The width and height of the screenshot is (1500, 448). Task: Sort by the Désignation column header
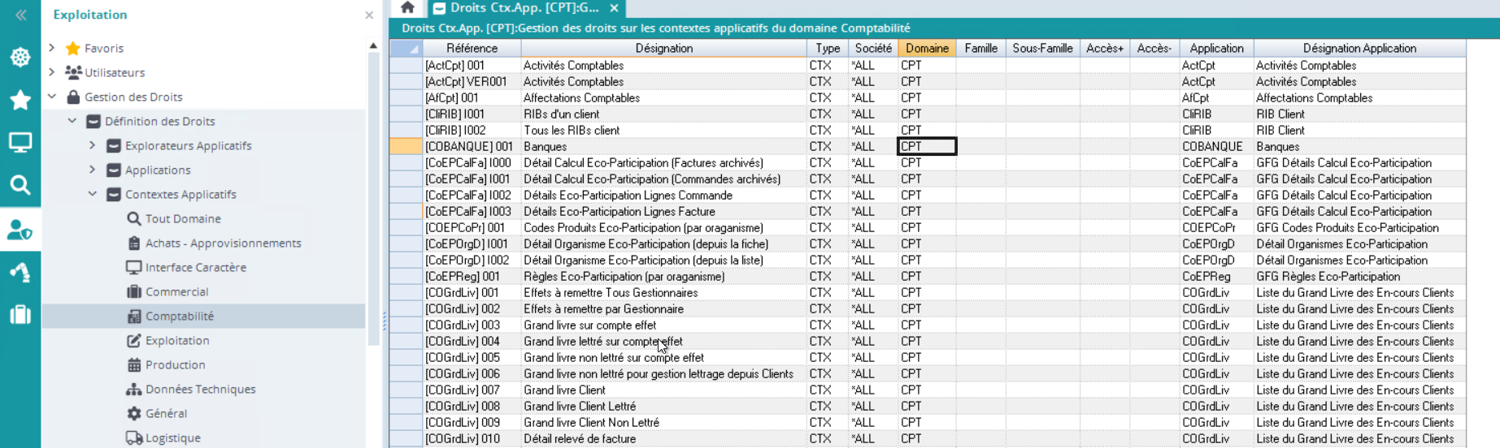click(663, 49)
